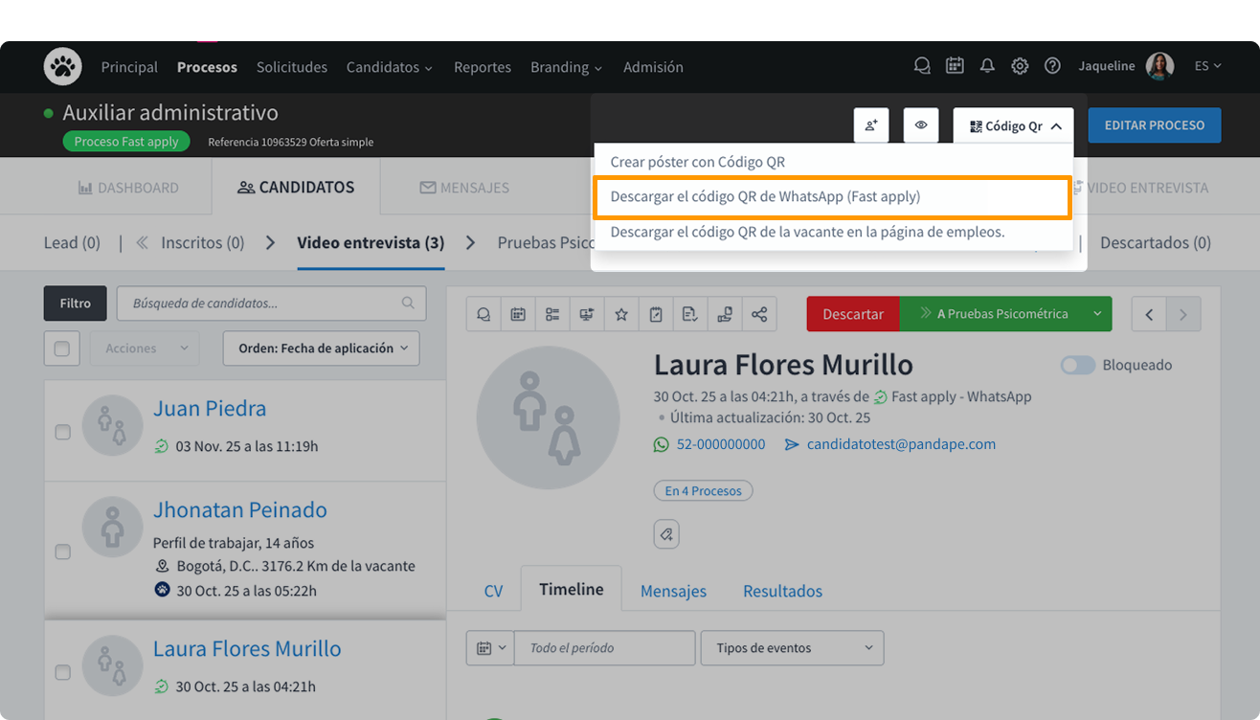
Task: Check the box next to Juan Piedra
Action: coord(62,432)
